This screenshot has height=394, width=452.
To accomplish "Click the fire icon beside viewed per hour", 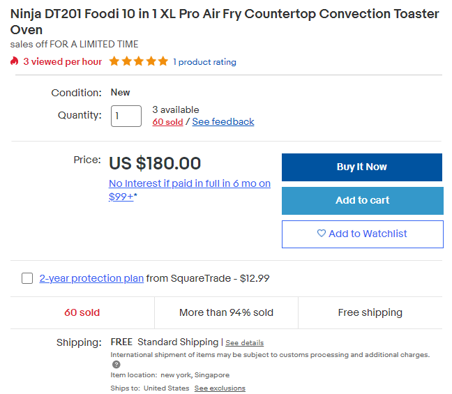I will [x=15, y=61].
